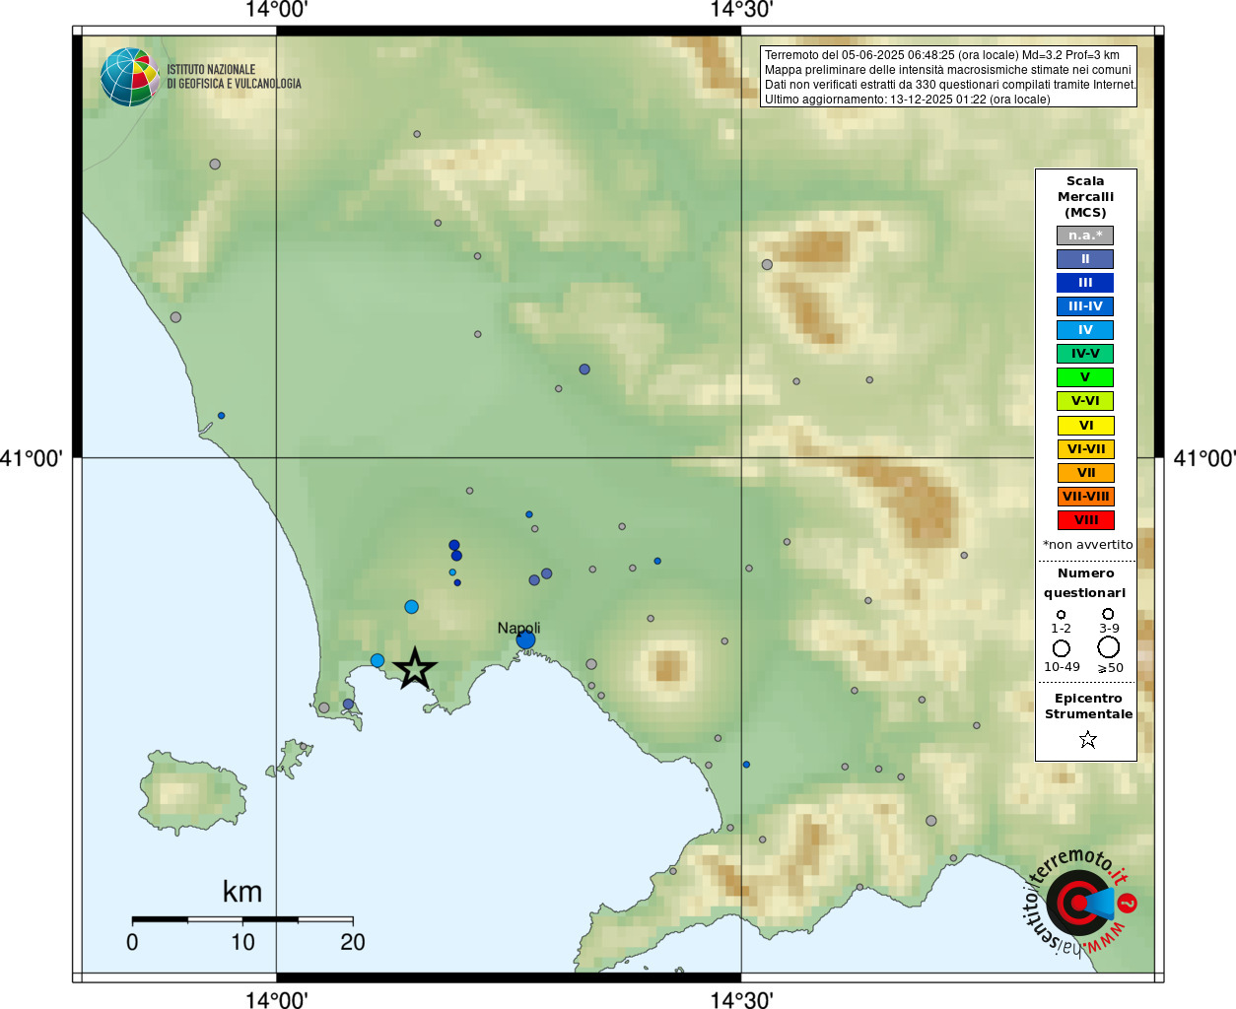
Task: Click the 41°00' latitude label on right
Action: pyautogui.click(x=1204, y=458)
